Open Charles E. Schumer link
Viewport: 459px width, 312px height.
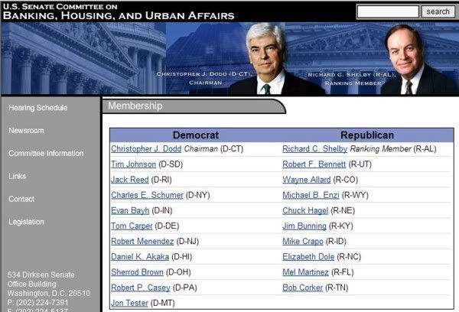click(x=147, y=195)
